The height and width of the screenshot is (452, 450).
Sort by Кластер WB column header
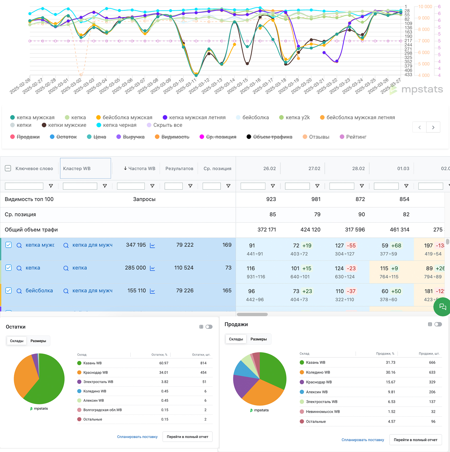pos(77,168)
